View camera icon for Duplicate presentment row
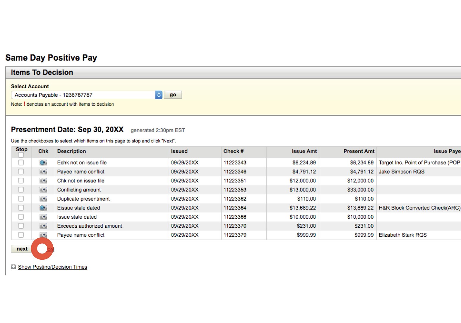Screen dimensions: 461x323 click(x=43, y=198)
